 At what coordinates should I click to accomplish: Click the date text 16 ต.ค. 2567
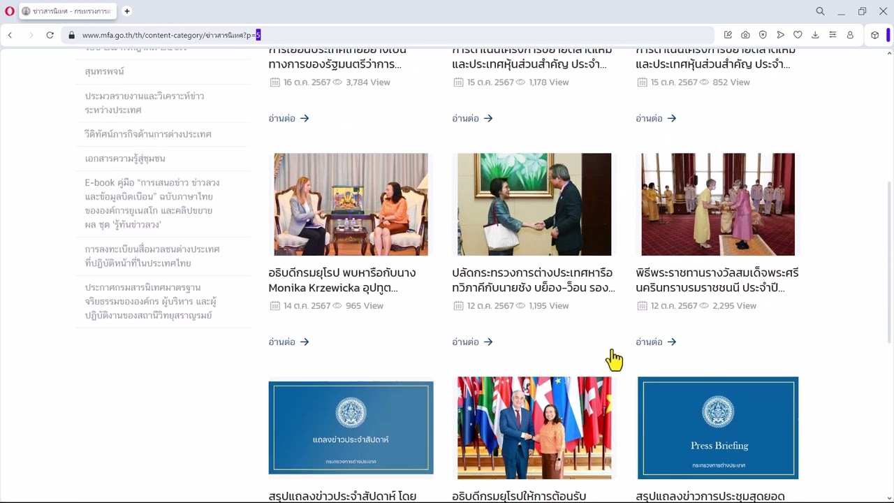point(307,82)
